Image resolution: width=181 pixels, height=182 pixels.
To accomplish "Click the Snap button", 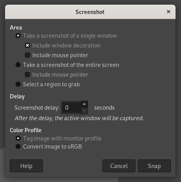I will pyautogui.click(x=154, y=166).
